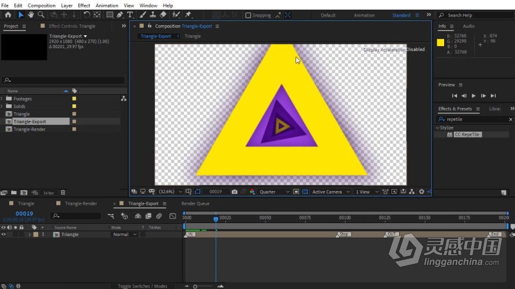This screenshot has height=289, width=515.
Task: Hide the Triangle layer with eye toggle
Action: (x=4, y=234)
